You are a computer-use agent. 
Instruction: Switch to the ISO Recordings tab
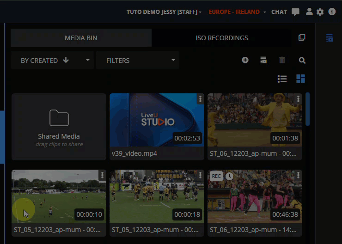(221, 38)
